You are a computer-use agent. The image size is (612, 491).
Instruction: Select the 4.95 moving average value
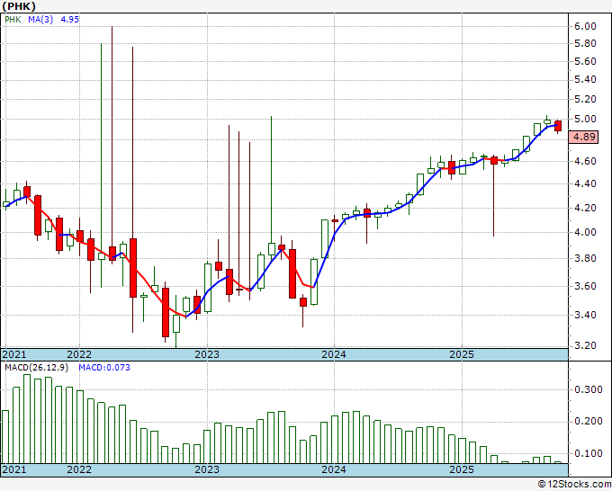point(70,20)
